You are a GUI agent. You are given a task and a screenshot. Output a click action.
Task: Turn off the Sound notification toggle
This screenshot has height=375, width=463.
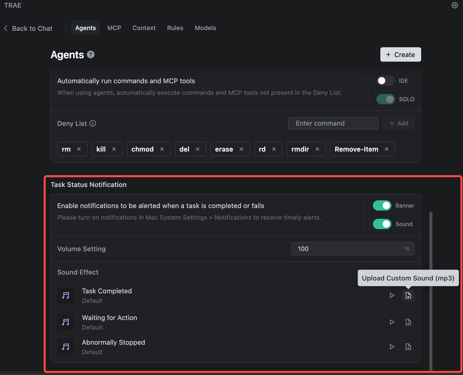[x=382, y=224]
